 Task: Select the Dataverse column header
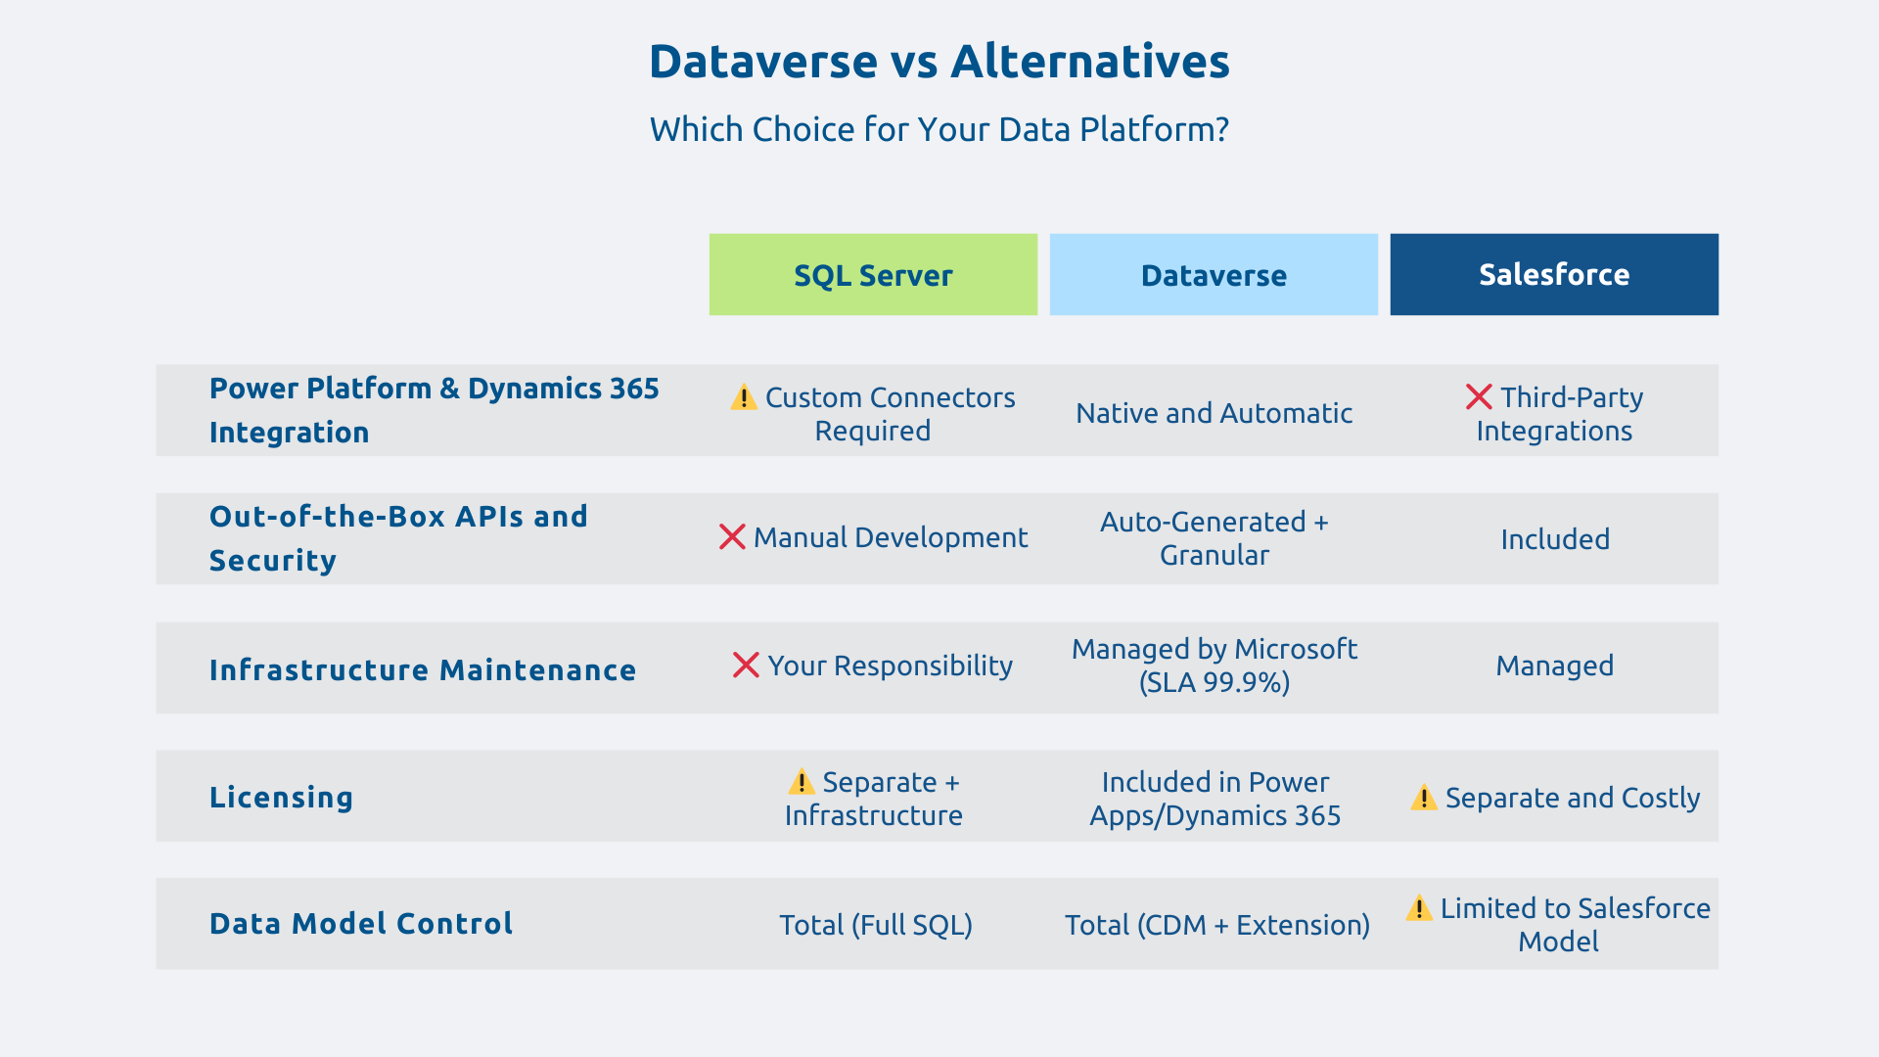(x=1213, y=275)
